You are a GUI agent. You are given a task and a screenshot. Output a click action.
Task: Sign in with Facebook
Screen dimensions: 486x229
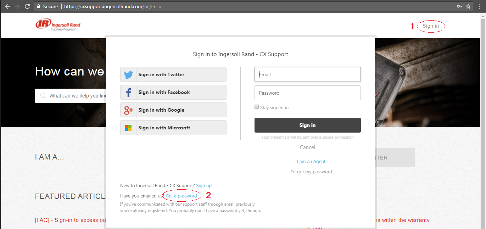click(x=173, y=92)
